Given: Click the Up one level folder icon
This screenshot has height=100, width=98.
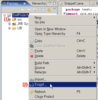Looking at the screenshot, I should (35, 10).
